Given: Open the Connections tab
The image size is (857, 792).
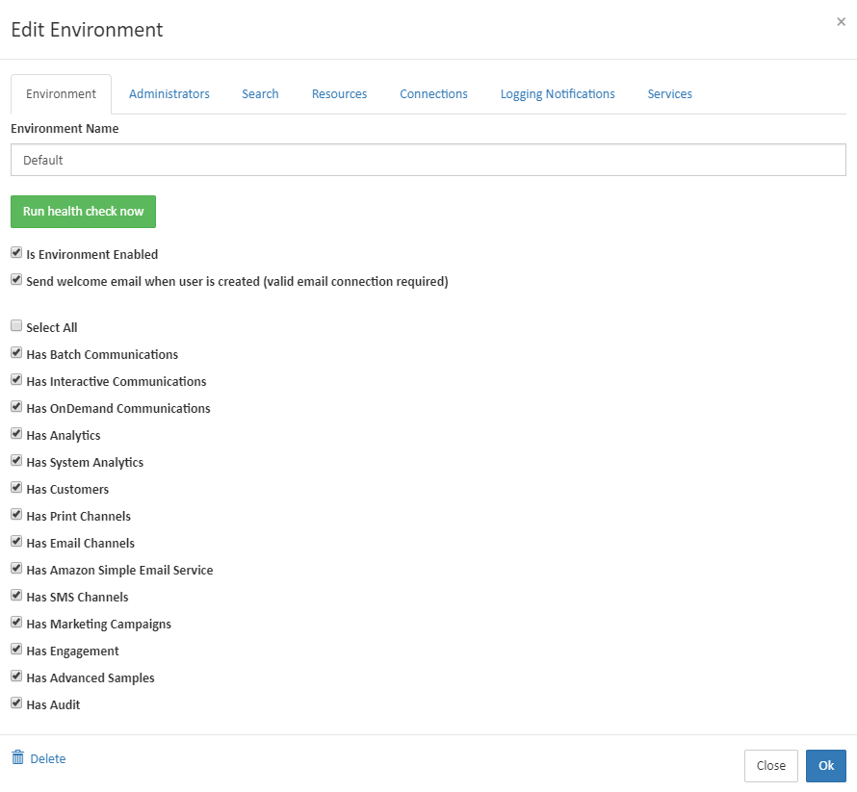Looking at the screenshot, I should click(x=433, y=94).
